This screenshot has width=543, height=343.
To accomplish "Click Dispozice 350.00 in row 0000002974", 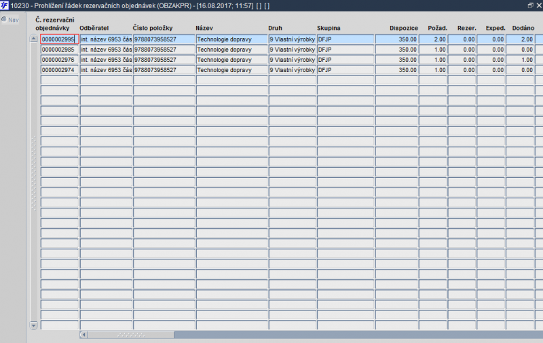I will pos(396,70).
